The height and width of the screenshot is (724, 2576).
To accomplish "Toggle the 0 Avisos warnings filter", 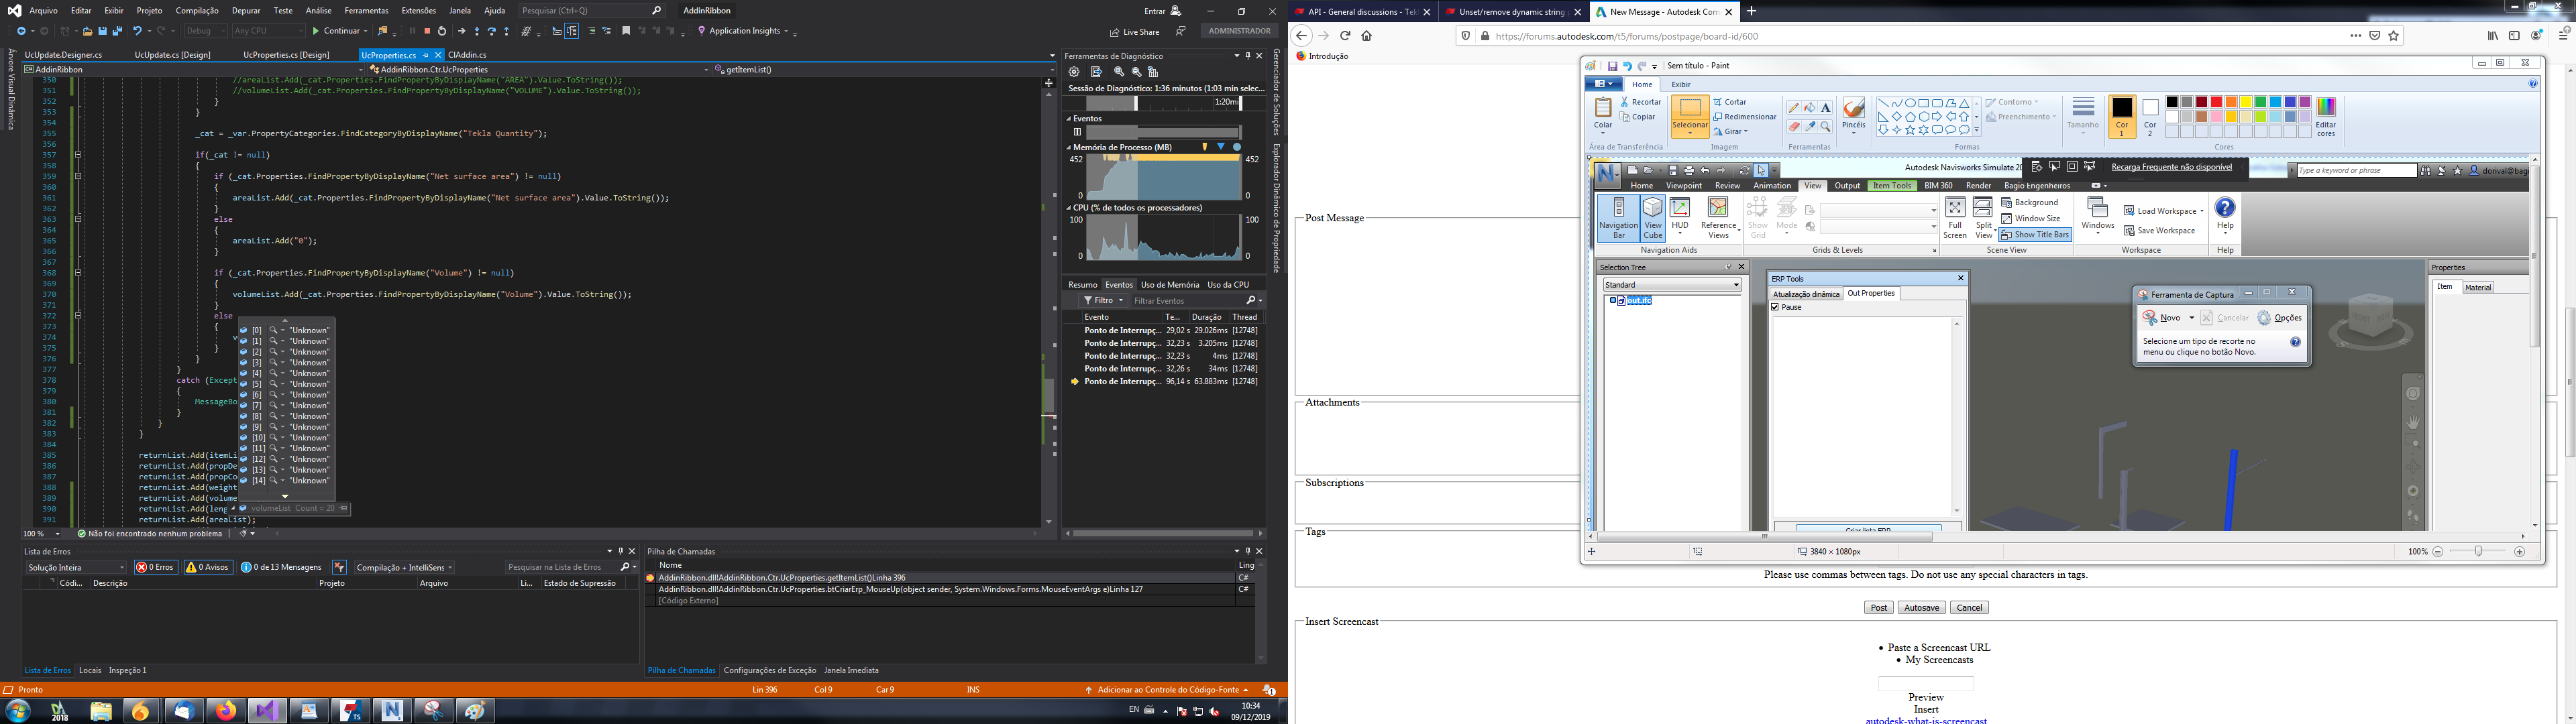I will pos(208,567).
